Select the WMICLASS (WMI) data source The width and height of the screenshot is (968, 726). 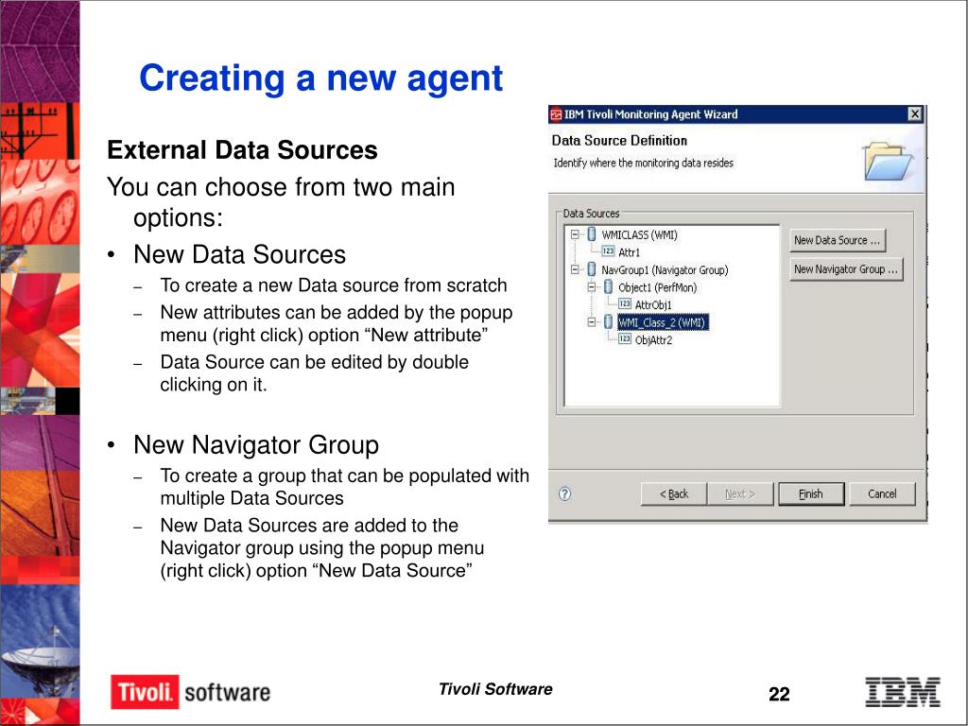tap(639, 235)
